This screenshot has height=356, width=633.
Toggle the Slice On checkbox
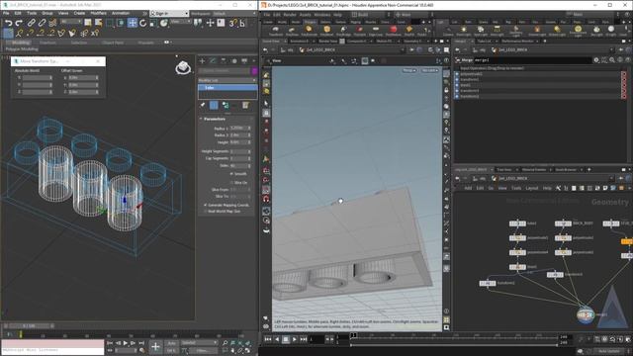(231, 182)
